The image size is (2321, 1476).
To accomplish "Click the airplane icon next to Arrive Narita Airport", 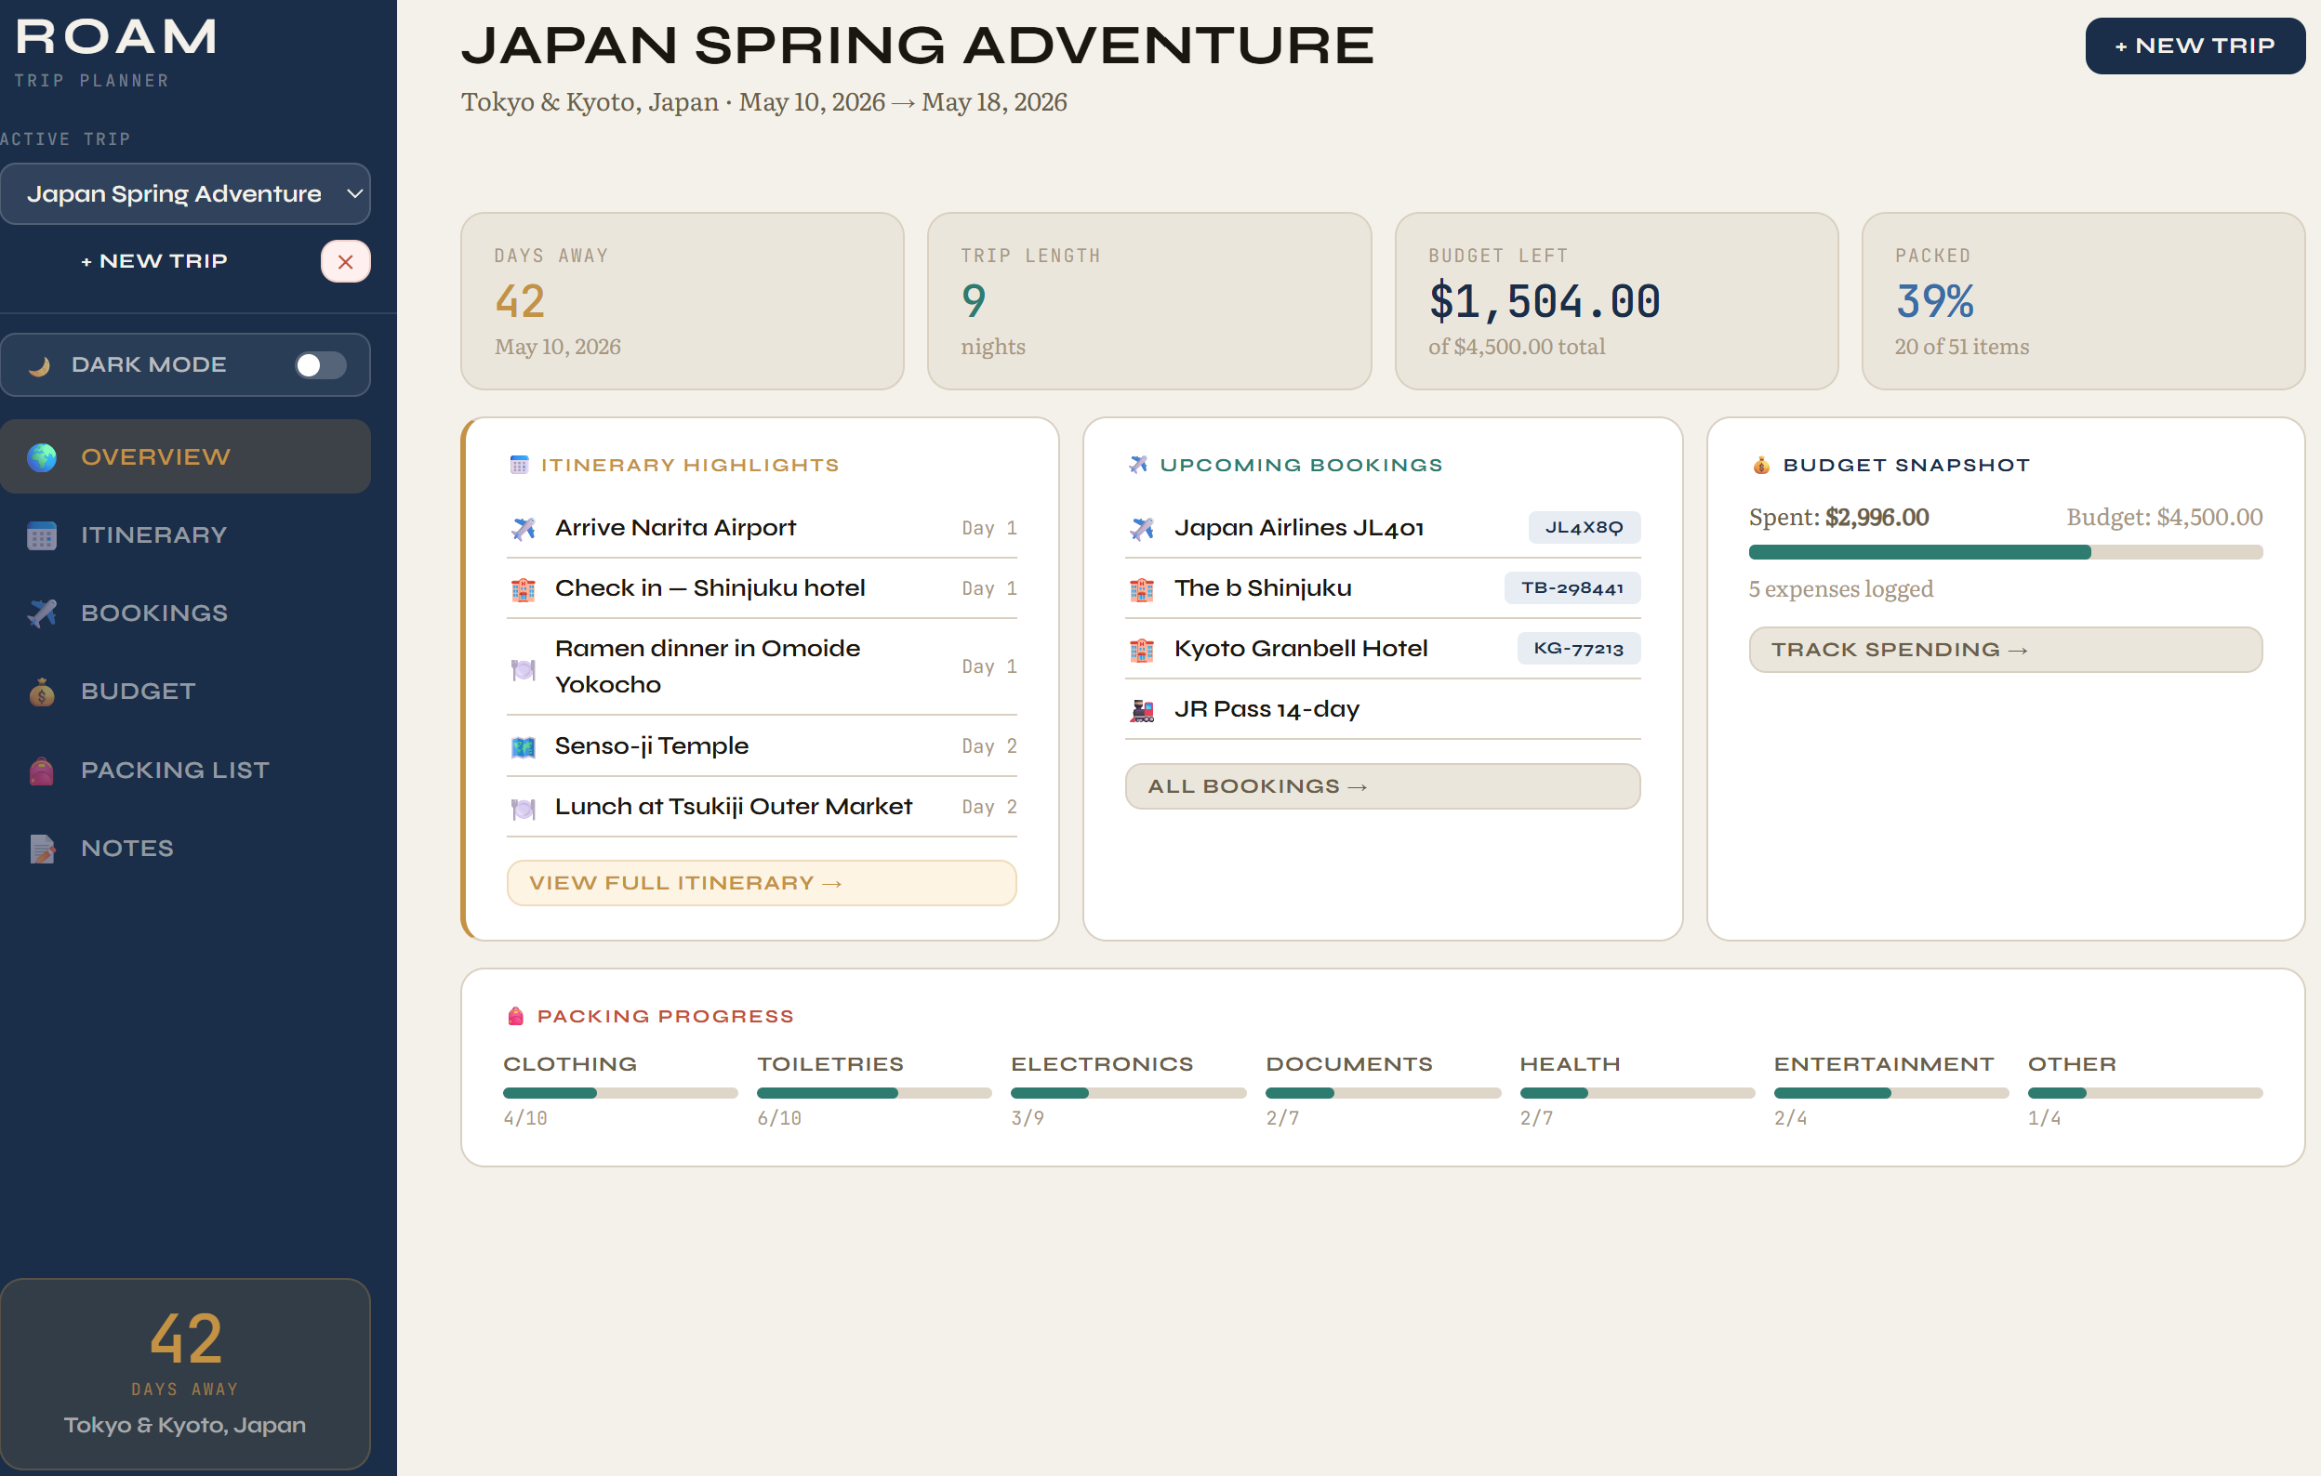I will [523, 528].
